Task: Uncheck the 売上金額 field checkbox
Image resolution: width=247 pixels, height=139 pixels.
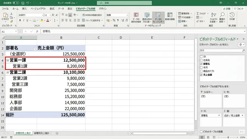Action: pyautogui.click(x=201, y=75)
